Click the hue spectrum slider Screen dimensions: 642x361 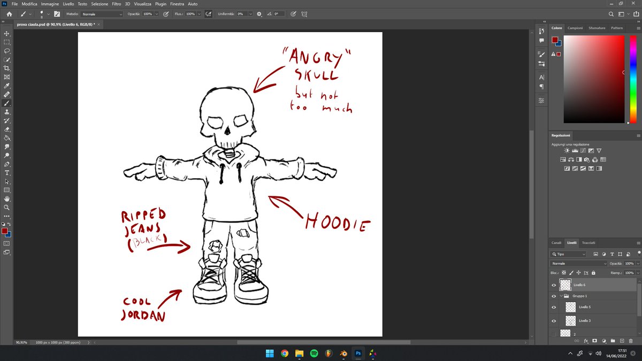633,79
